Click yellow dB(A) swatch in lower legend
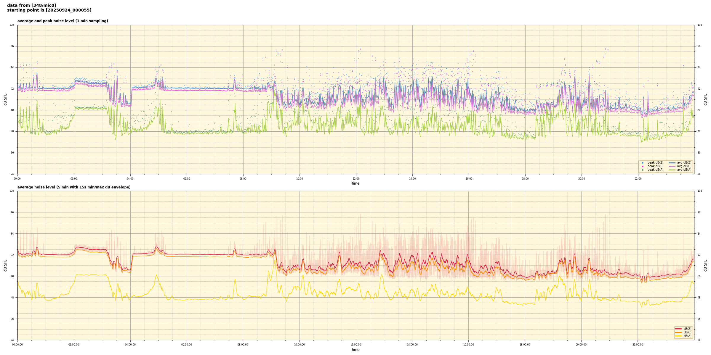 coord(678,336)
